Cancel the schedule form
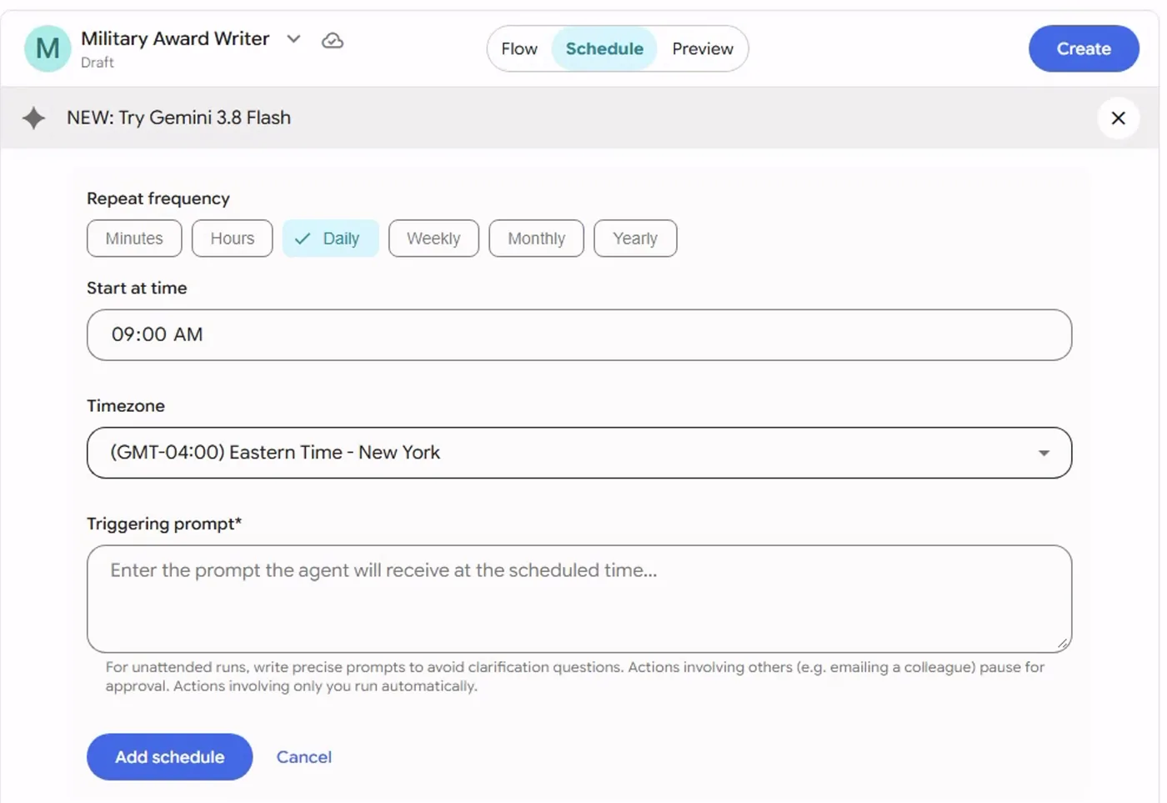This screenshot has height=803, width=1167. 304,757
